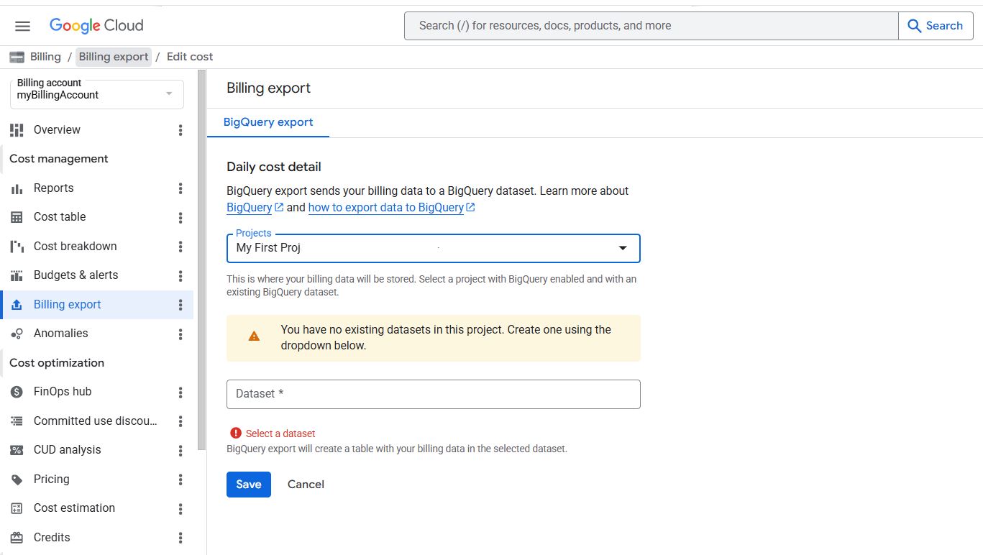Click the Credits gift icon
This screenshot has width=983, height=555.
(17, 538)
